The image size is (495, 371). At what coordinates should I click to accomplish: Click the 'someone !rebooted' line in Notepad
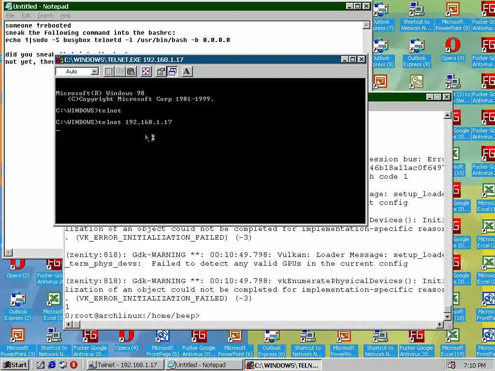tap(38, 26)
